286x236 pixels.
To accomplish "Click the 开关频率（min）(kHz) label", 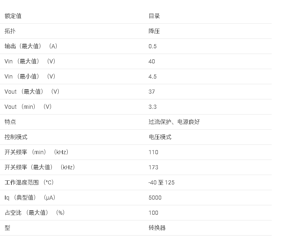I will 36,152.
